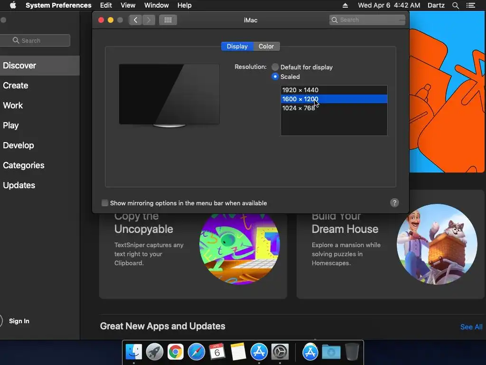The width and height of the screenshot is (486, 365).
Task: Open Trash from the Dock
Action: click(x=352, y=352)
